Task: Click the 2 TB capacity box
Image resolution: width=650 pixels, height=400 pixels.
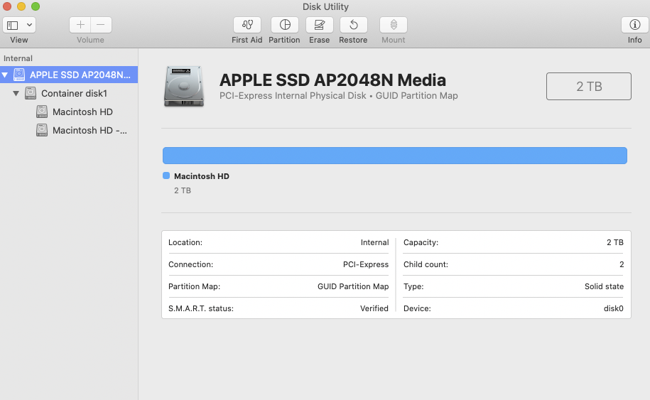Action: [588, 86]
